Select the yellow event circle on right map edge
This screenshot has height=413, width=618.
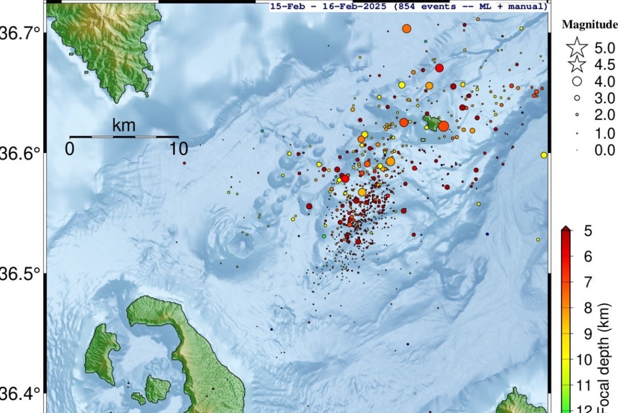coord(544,155)
